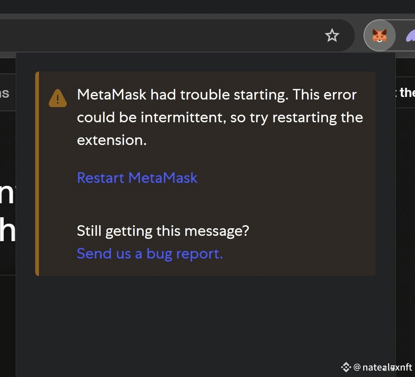Click the Restart MetaMask link

137,178
